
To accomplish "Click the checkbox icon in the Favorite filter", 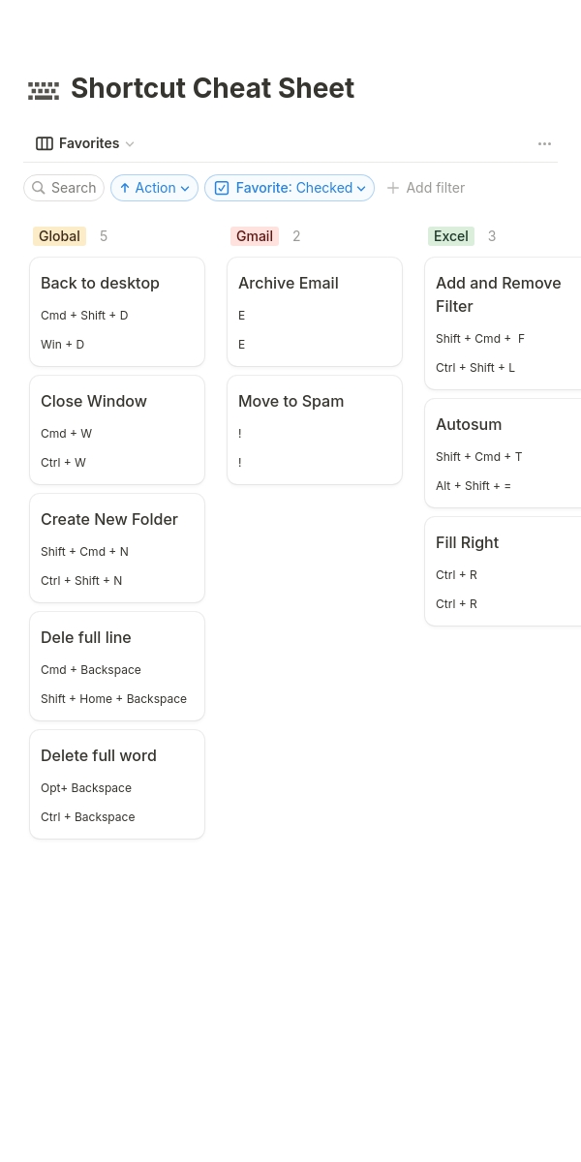I will [x=222, y=188].
